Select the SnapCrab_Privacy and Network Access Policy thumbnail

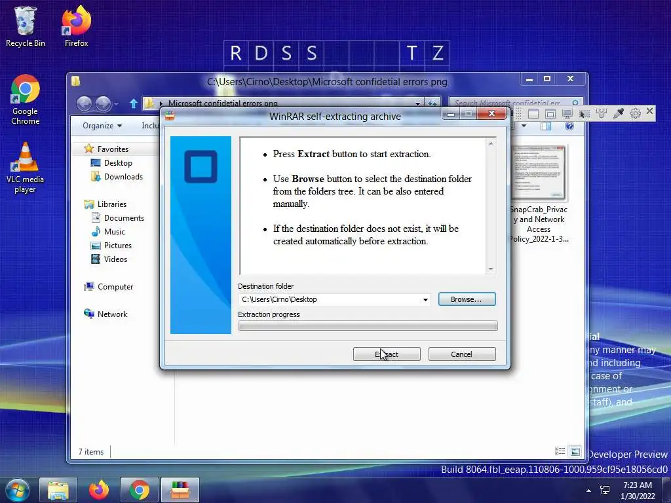(539, 195)
